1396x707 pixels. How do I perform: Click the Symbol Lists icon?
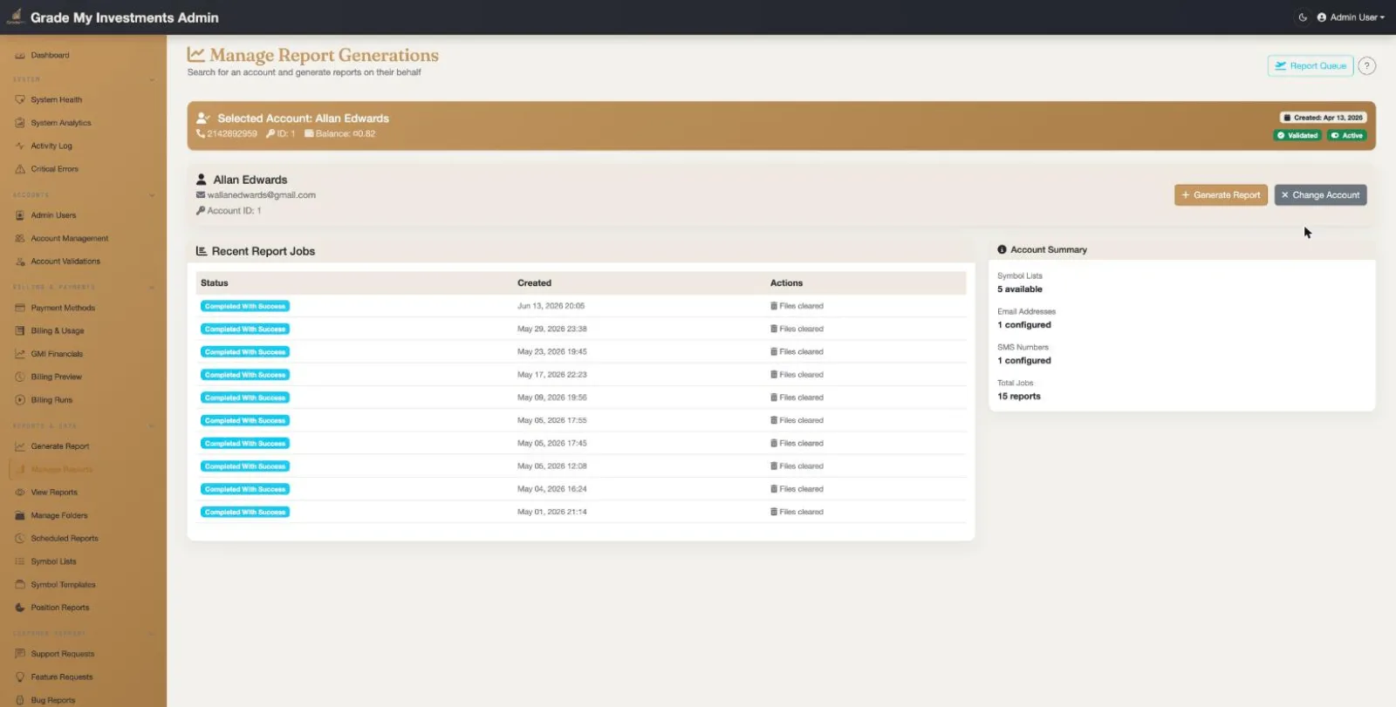click(x=20, y=561)
